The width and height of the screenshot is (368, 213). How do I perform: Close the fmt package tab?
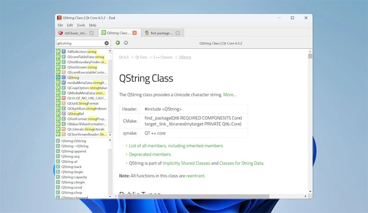[178, 33]
